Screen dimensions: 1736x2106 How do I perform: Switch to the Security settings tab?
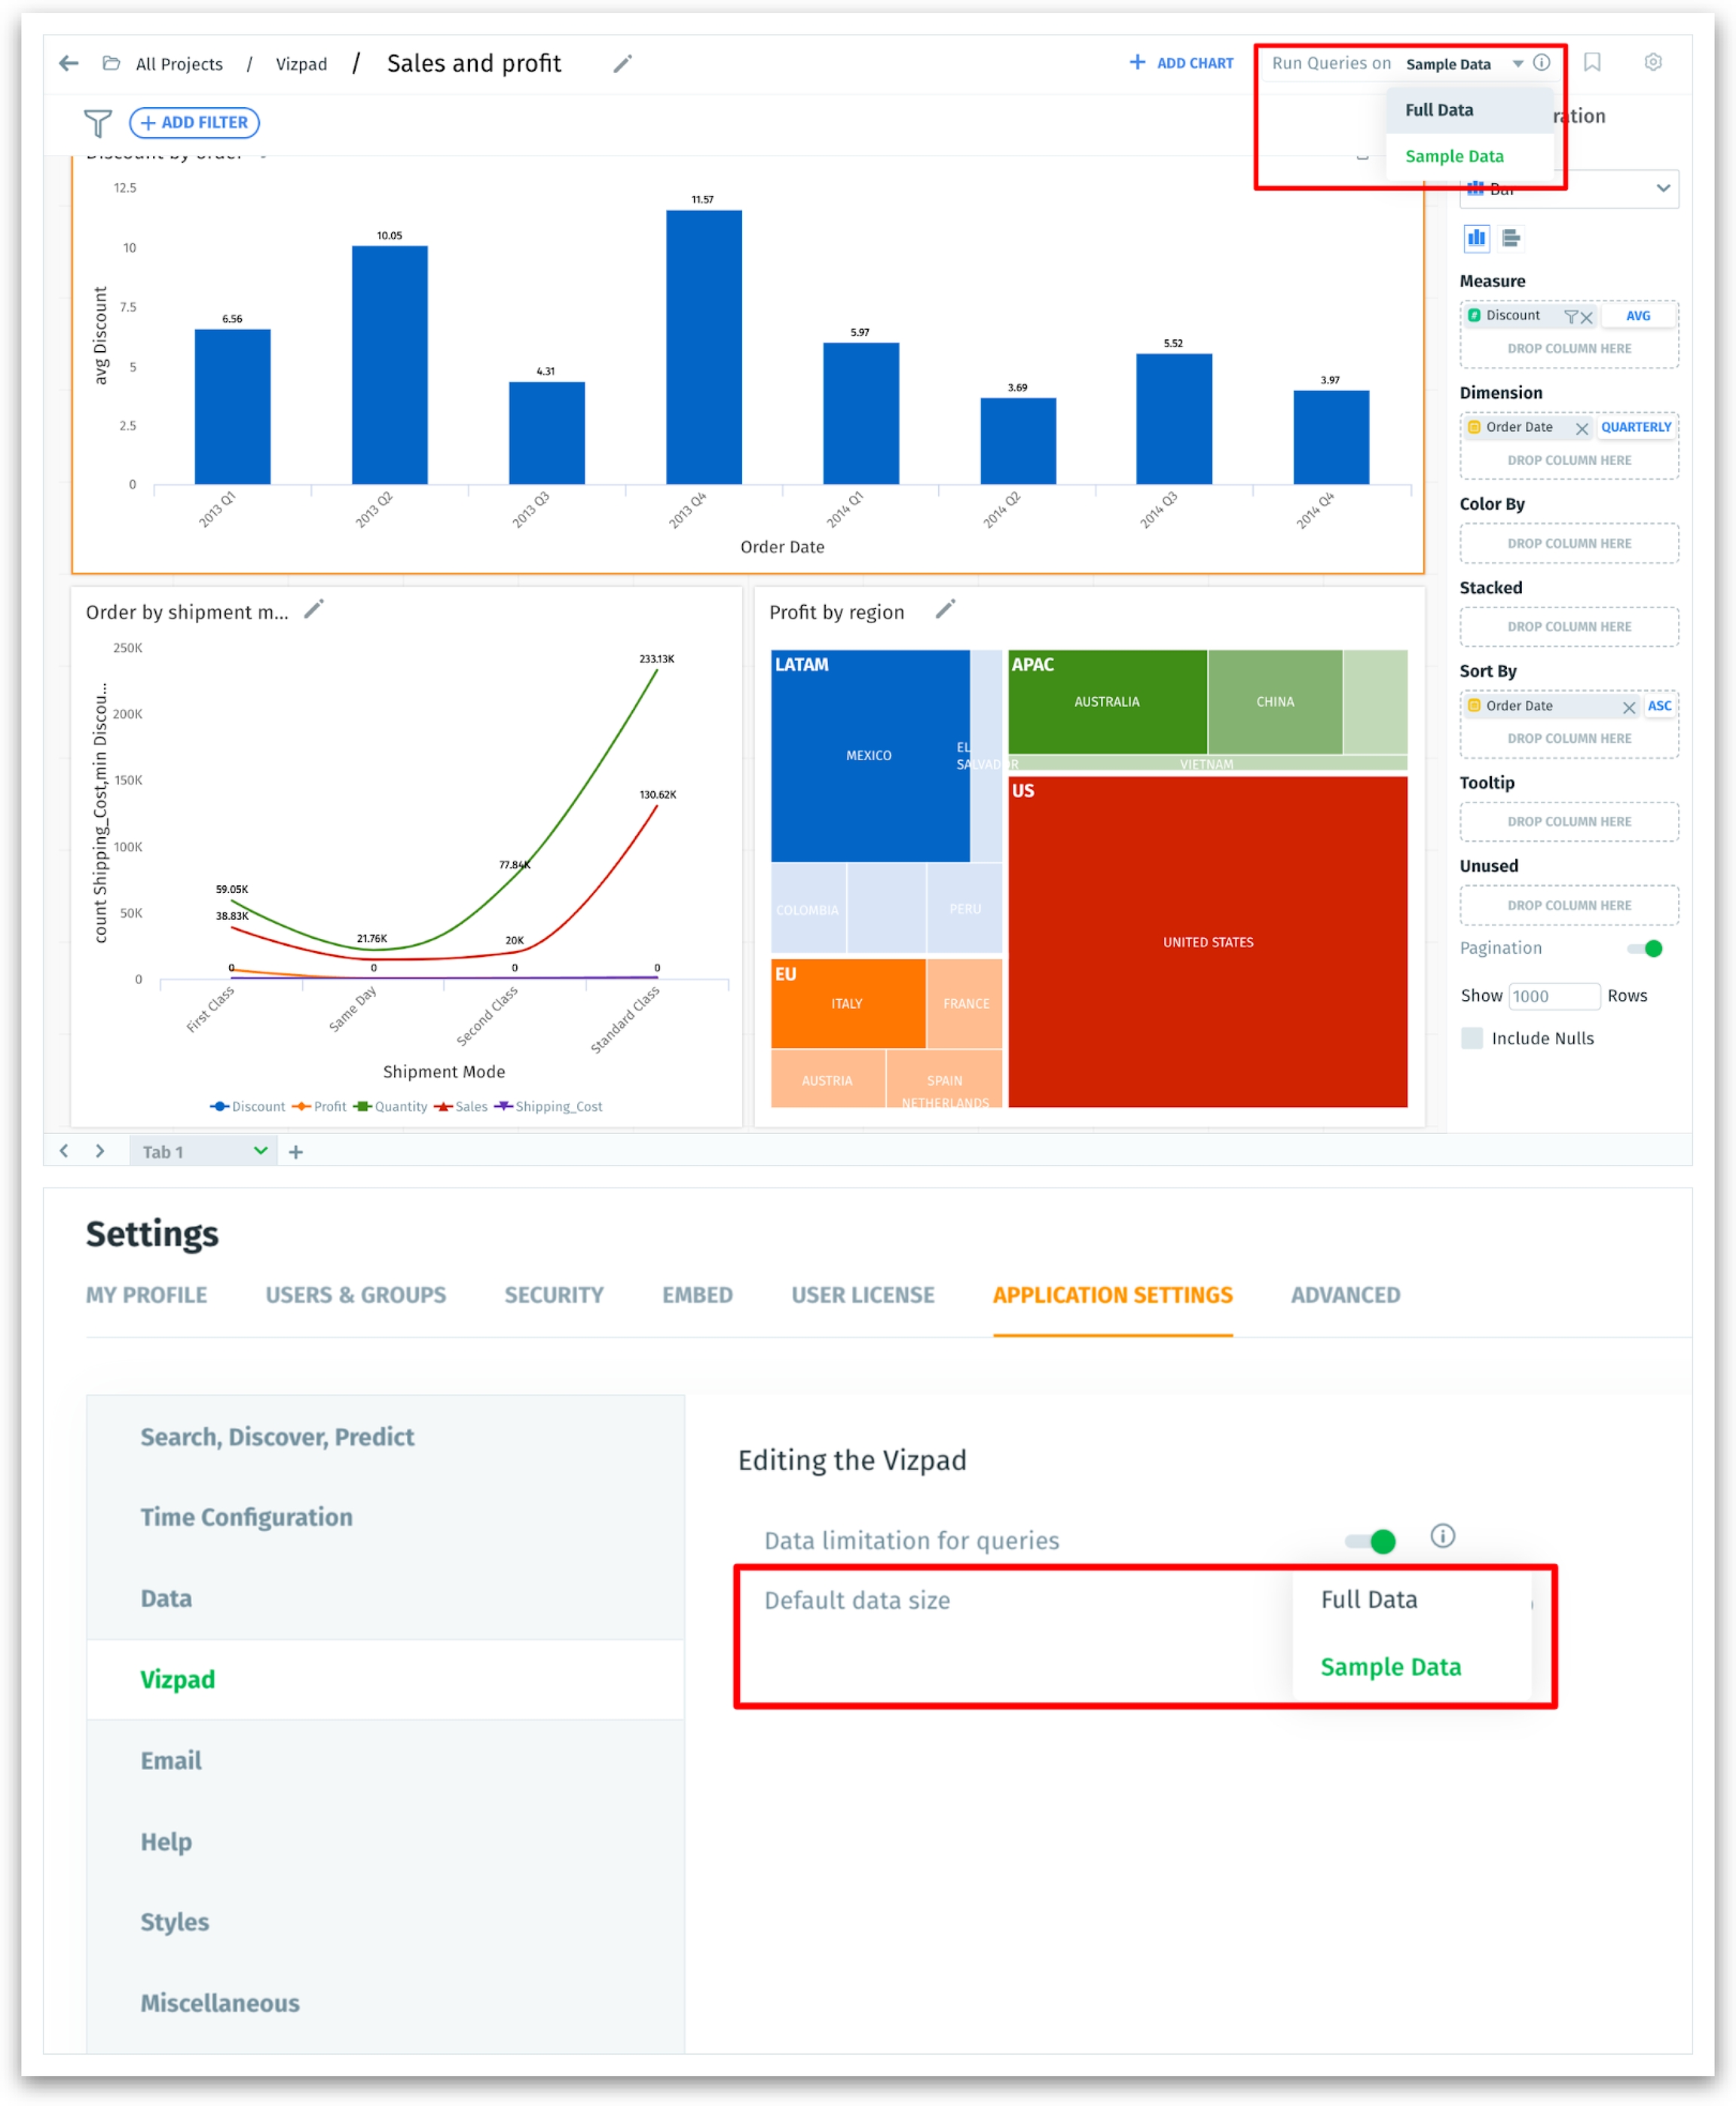click(553, 1295)
